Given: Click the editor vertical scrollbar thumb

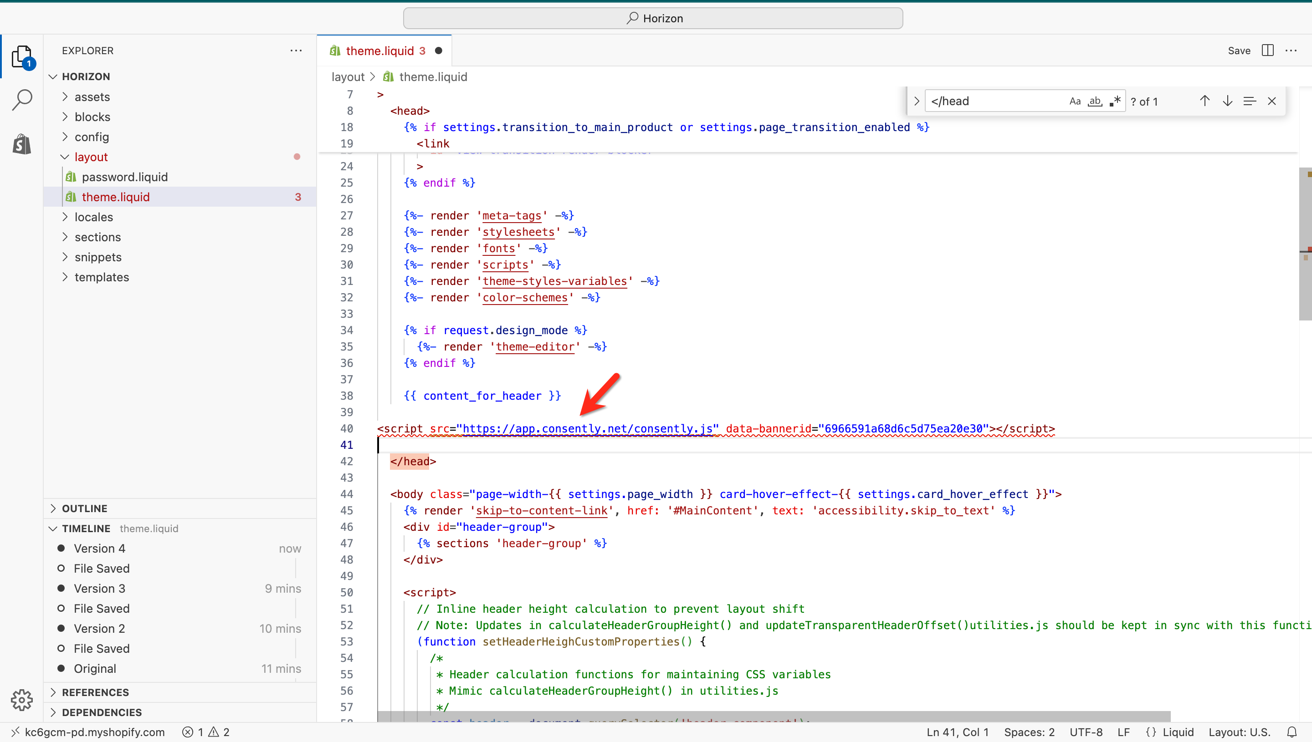Looking at the screenshot, I should [1305, 244].
